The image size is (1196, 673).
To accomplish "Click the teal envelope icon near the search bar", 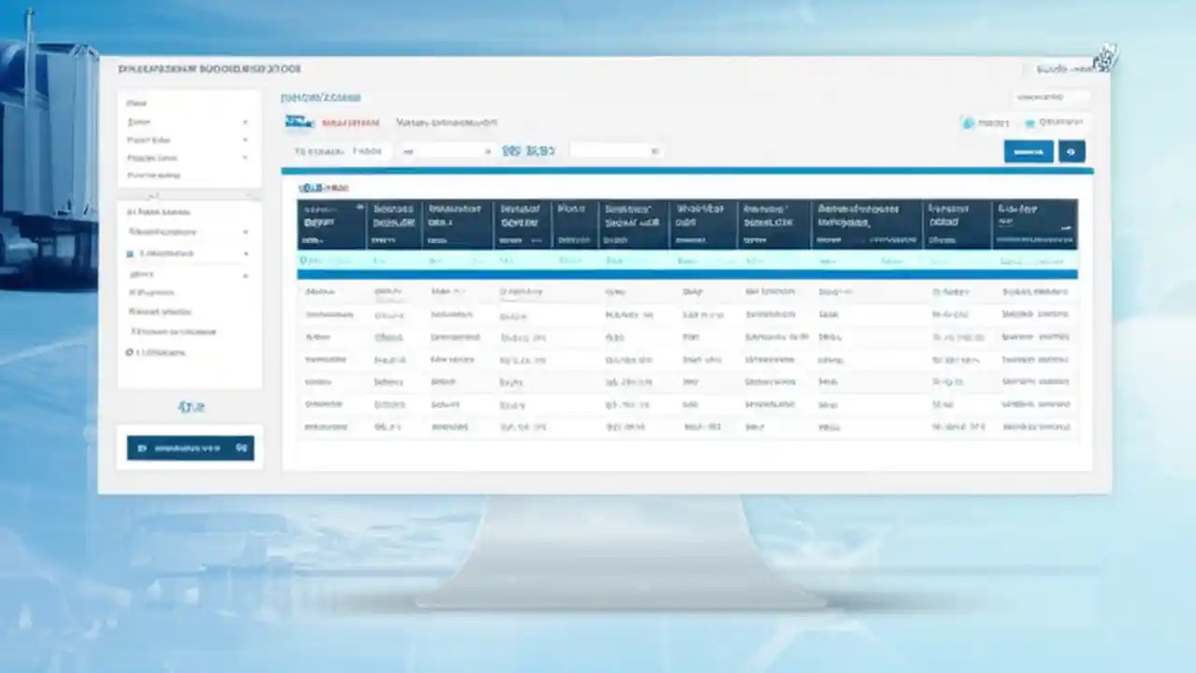I will pos(1030,122).
